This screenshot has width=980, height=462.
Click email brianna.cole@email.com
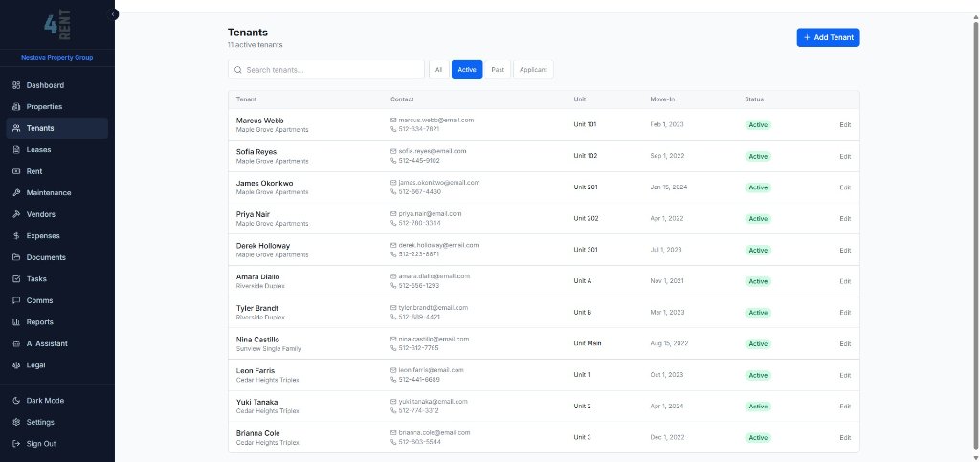pos(434,432)
